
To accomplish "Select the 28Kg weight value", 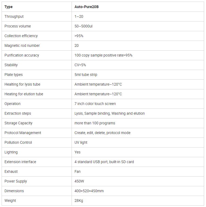I will (79, 201).
